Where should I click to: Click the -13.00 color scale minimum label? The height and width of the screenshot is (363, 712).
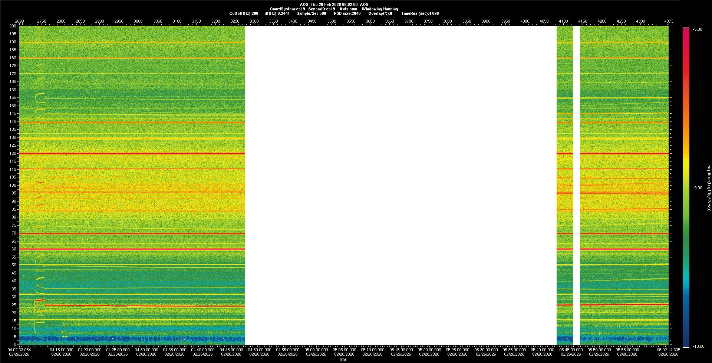pos(699,347)
